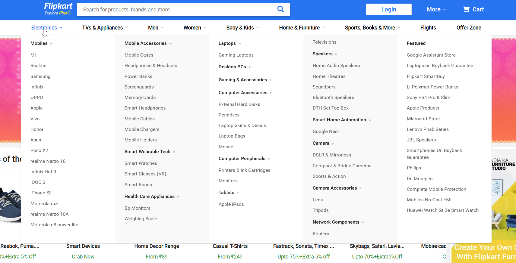Image resolution: width=516 pixels, height=263 pixels.
Task: Open Routers link
Action: 321,234
